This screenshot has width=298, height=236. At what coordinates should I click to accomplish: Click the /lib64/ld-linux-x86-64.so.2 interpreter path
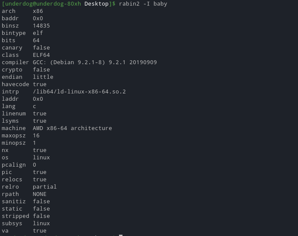pos(79,92)
